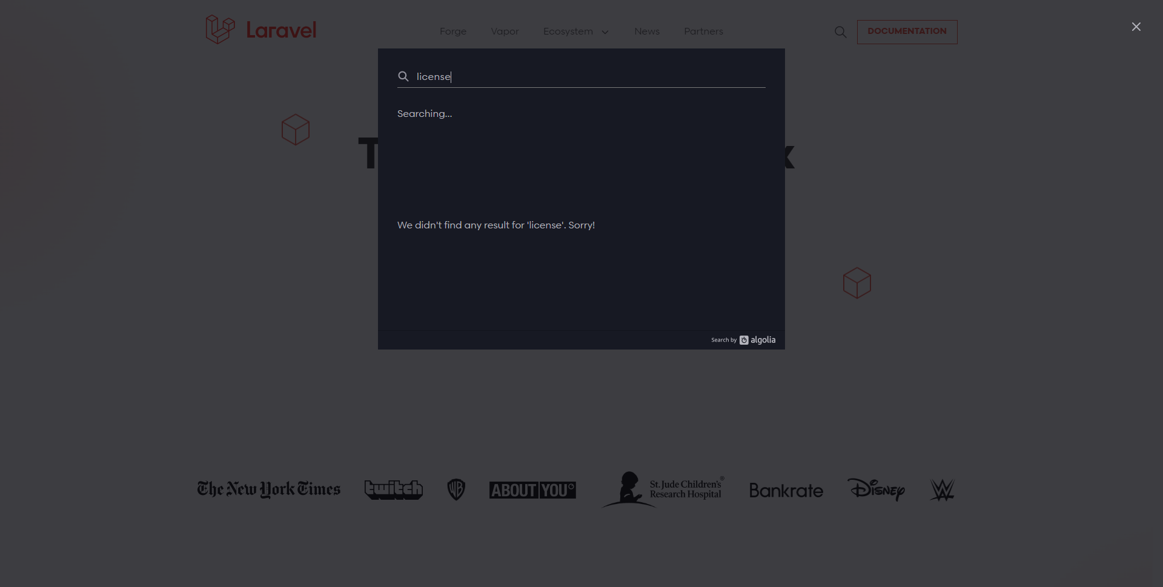Open the Forge link
Viewport: 1163px width, 587px height.
453,32
